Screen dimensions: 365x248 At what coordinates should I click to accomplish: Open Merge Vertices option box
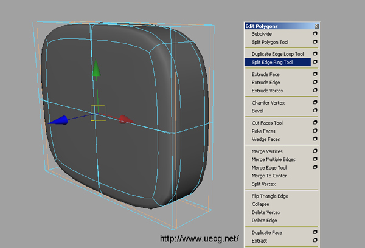click(315, 151)
